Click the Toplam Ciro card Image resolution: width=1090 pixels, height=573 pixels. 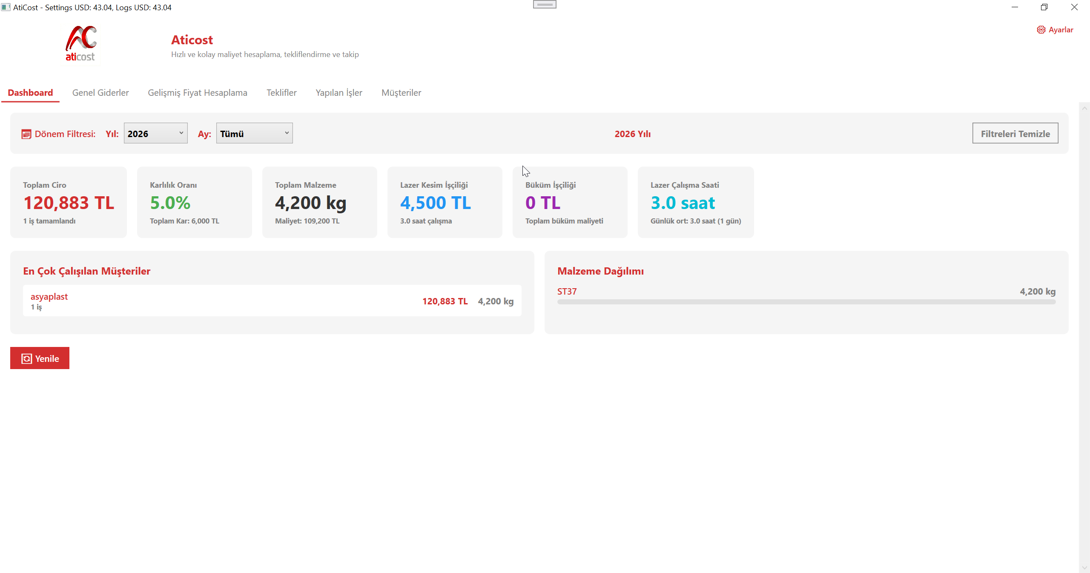click(69, 202)
